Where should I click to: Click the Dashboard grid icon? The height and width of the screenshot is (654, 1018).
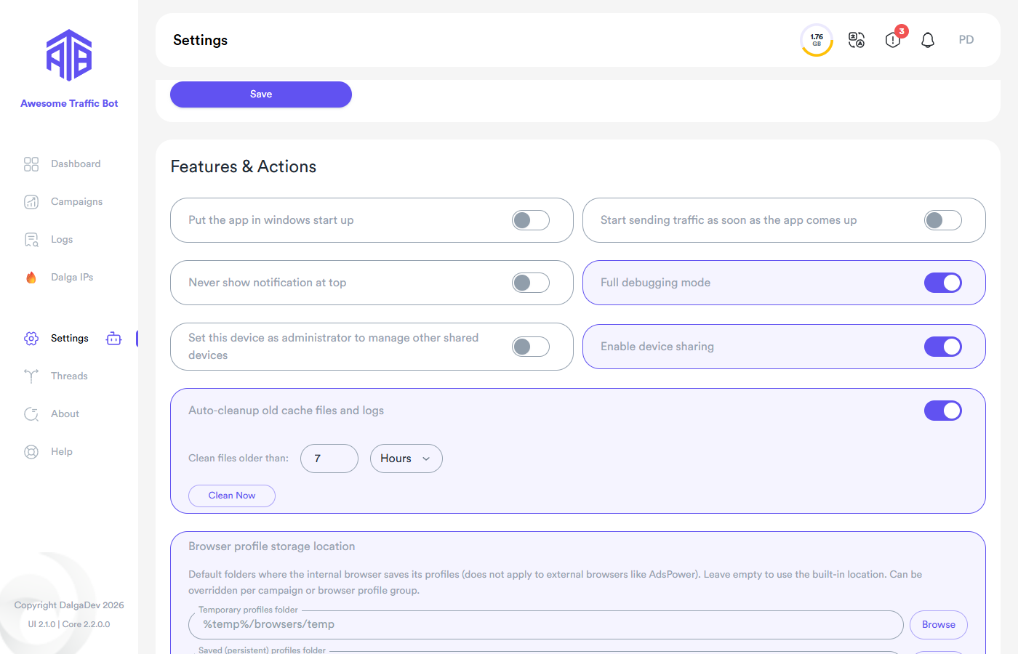point(31,164)
